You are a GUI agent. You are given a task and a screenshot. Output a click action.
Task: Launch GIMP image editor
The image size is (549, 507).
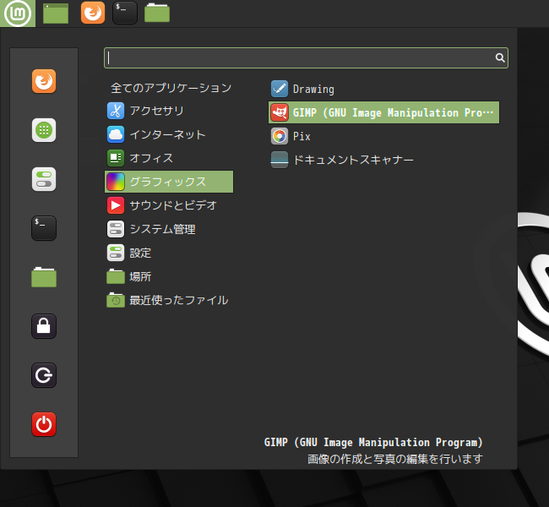tap(383, 112)
